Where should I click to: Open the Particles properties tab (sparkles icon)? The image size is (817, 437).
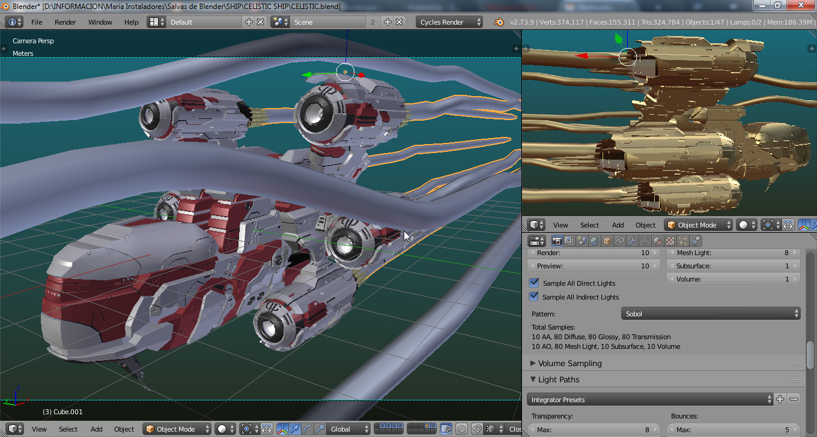pos(682,241)
